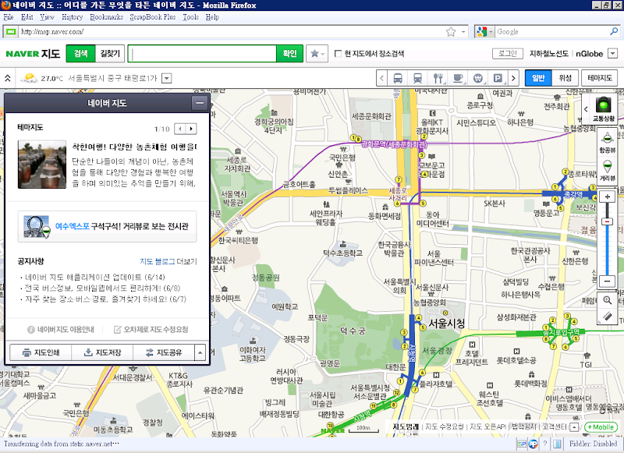Click the zoom level slider handle
This screenshot has height=453, width=624.
608,221
